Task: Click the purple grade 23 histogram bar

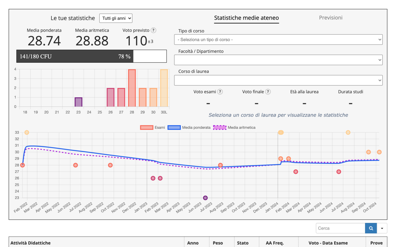Action: 79,102
